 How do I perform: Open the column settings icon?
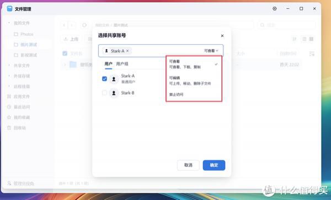pos(312,54)
